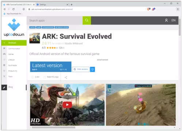This screenshot has width=182, height=131.
Task: Click in the Search apps field
Action: click(x=55, y=20)
